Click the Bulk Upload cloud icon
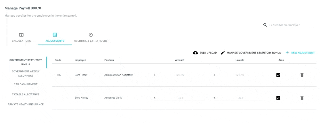 point(195,53)
